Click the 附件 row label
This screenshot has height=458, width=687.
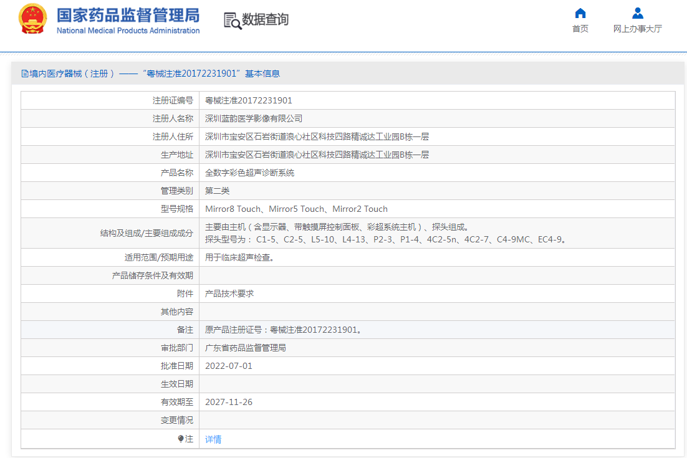tap(185, 293)
